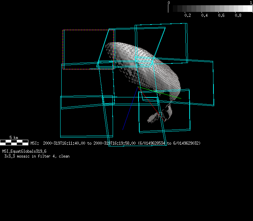Pick the 0.6 tick label on colorbar
Screen dimensions: 253x221
pyautogui.click(x=221, y=15)
